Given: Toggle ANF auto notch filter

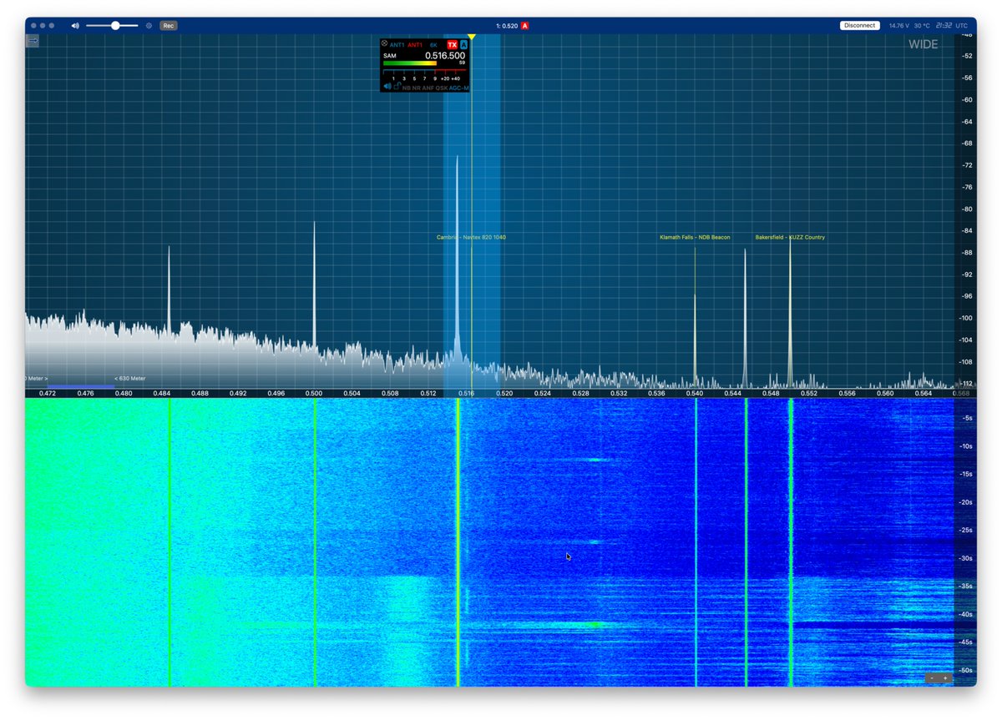Looking at the screenshot, I should (x=428, y=88).
